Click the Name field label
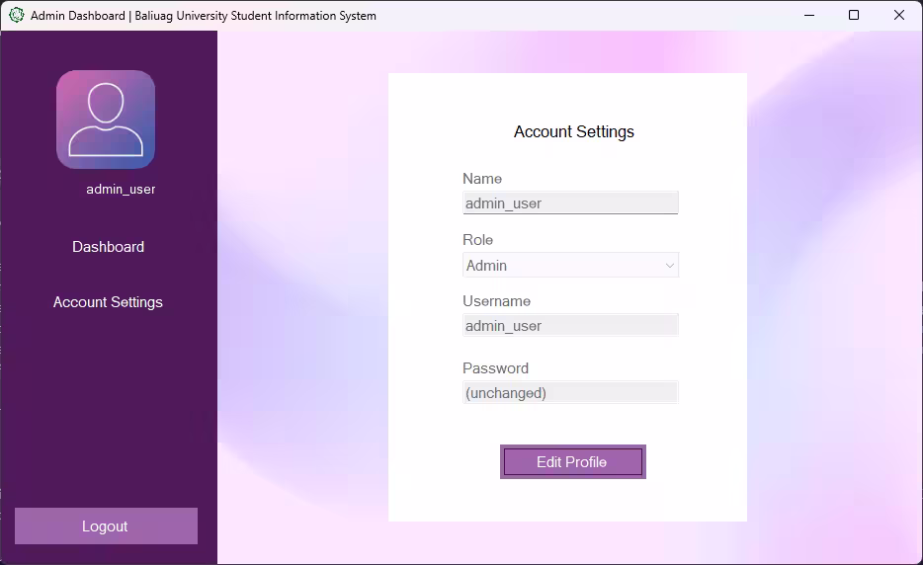Screen dimensions: 923x565 click(482, 179)
